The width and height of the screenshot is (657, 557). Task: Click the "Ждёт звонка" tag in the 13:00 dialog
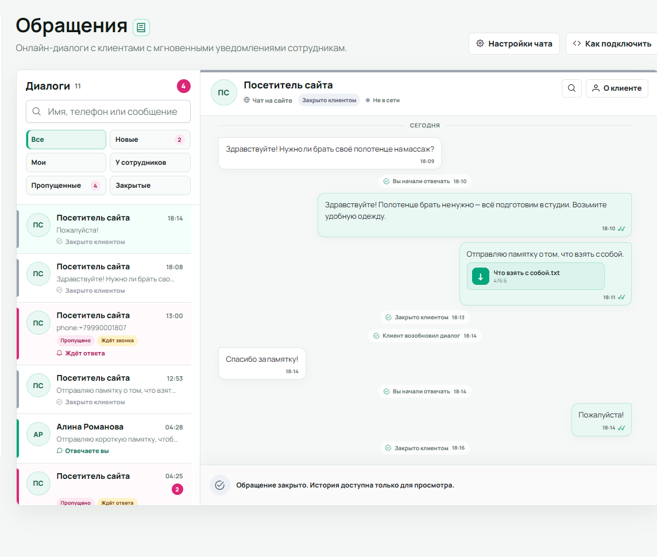117,341
